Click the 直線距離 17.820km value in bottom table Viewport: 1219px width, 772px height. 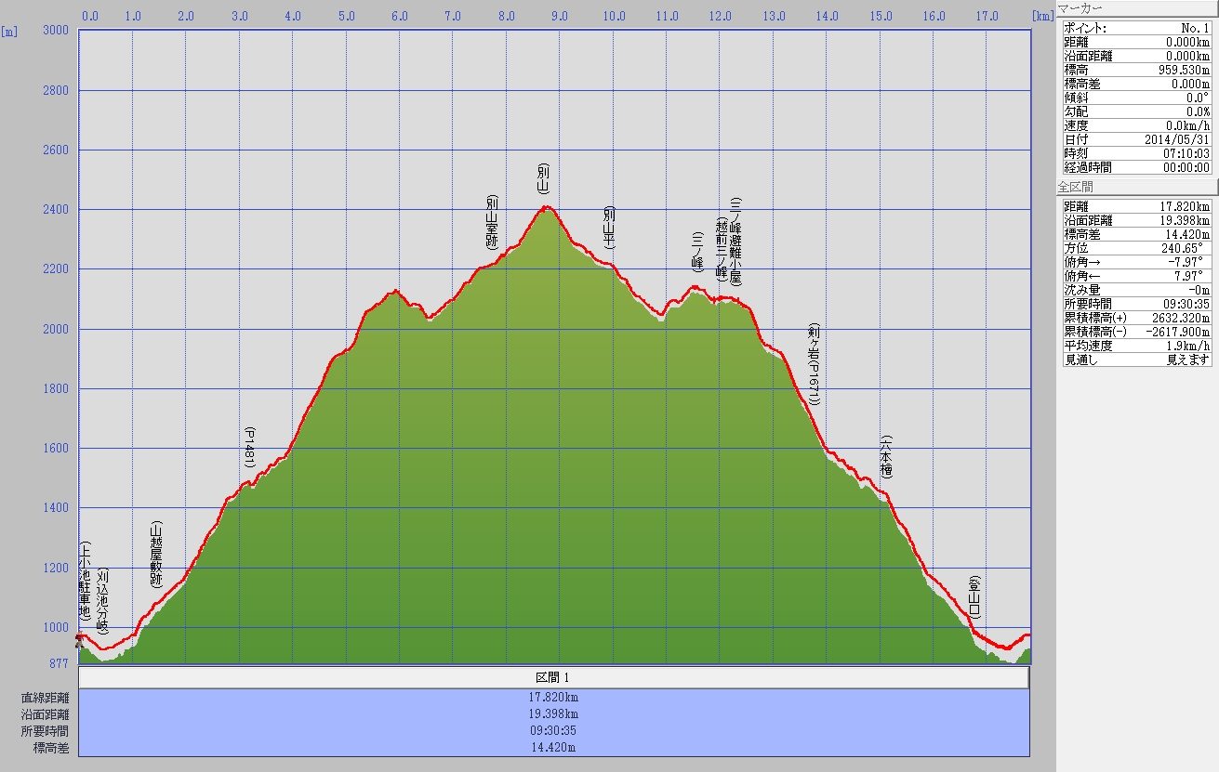553,698
